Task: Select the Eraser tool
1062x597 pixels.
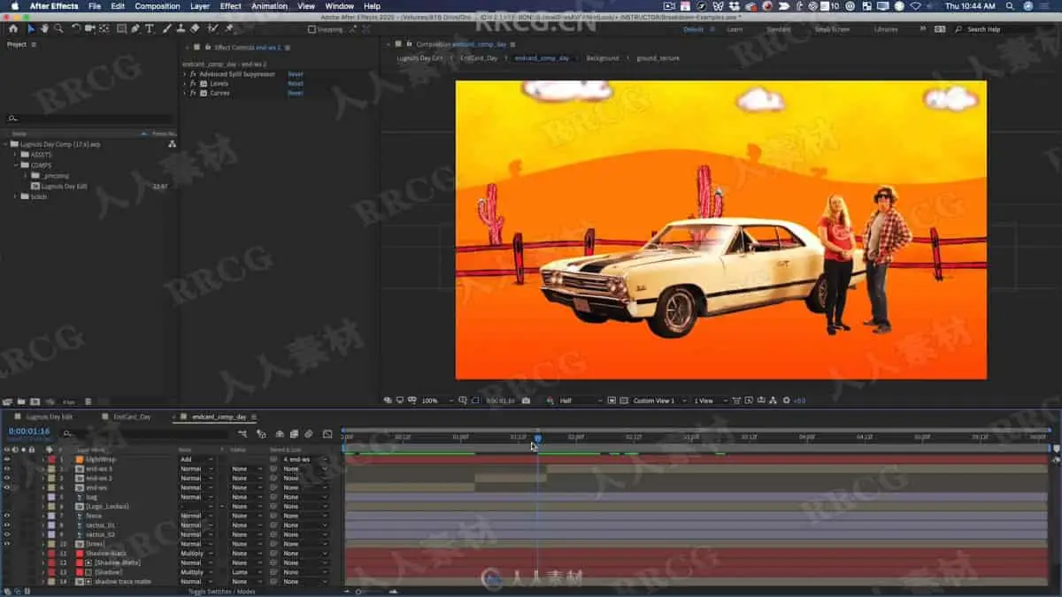Action: (196, 28)
